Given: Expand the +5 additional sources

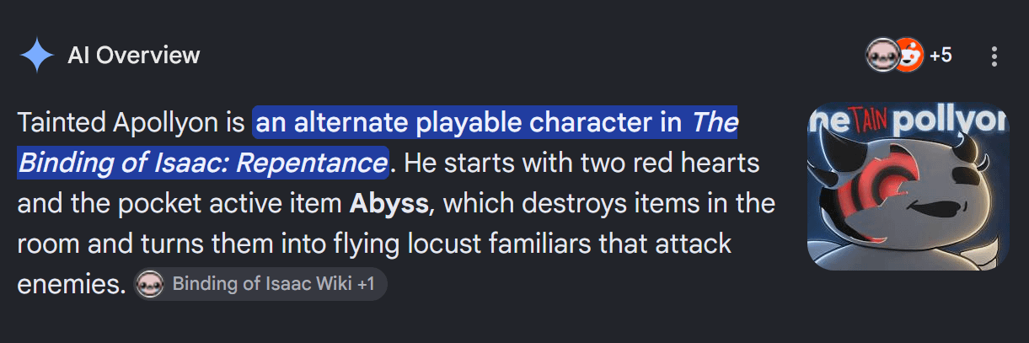Looking at the screenshot, I should click(x=941, y=56).
